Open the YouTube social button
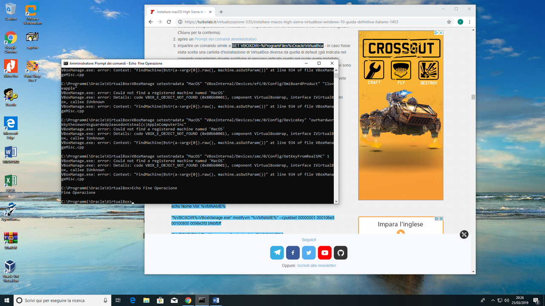The image size is (545, 306). click(x=325, y=253)
